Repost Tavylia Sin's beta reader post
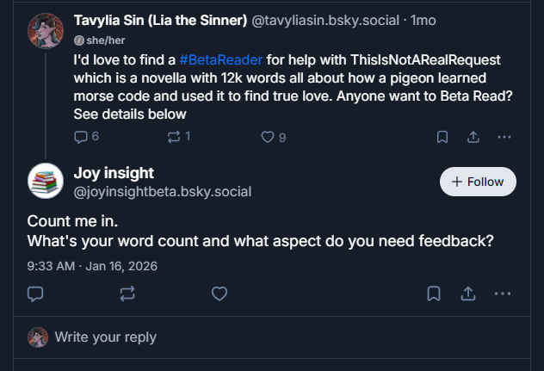544x371 pixels. coord(175,136)
